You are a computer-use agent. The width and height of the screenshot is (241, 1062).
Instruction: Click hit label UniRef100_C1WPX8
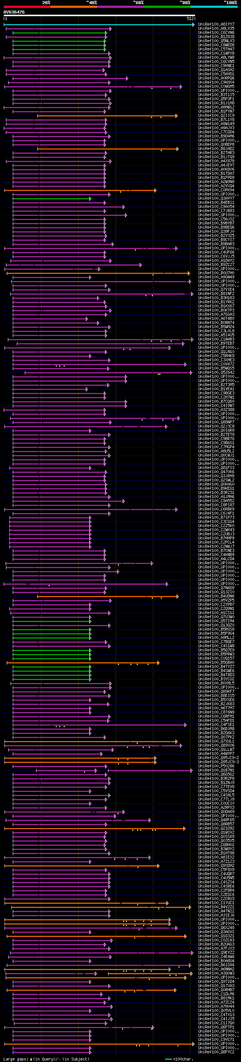coord(216,53)
